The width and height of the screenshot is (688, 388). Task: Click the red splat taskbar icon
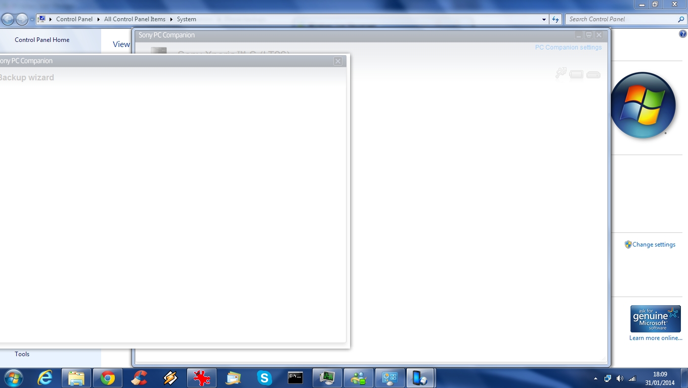202,378
